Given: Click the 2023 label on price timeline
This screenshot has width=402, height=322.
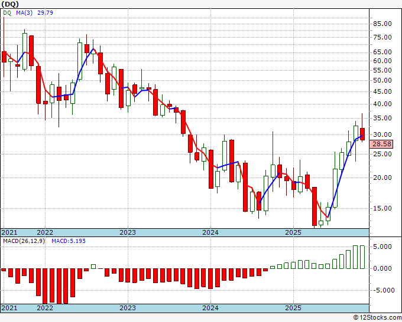Looking at the screenshot, I should click(x=128, y=232).
